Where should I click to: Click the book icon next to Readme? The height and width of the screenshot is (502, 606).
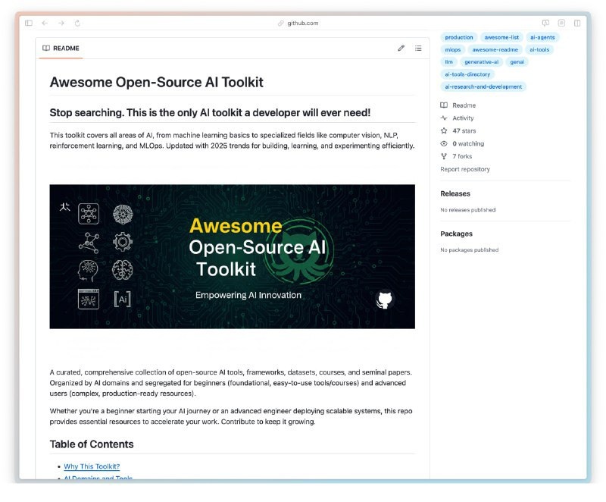[x=444, y=105]
